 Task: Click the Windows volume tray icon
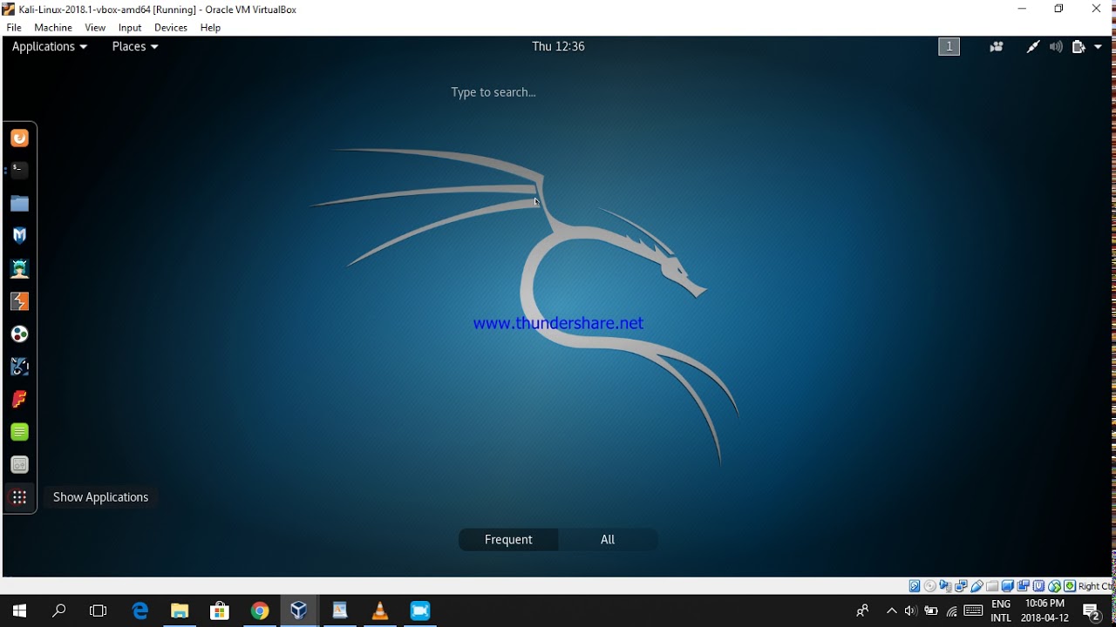[911, 611]
